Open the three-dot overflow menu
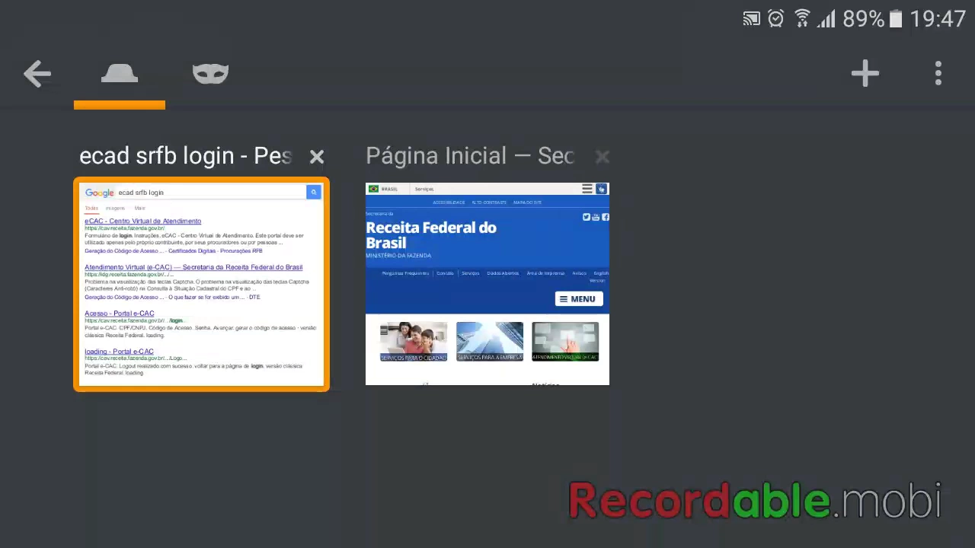Image resolution: width=975 pixels, height=548 pixels. coord(938,74)
